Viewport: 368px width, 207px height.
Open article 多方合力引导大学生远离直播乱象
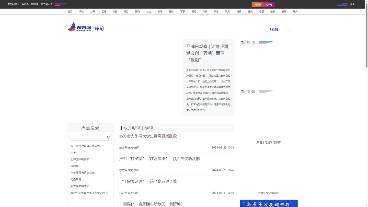[148, 136]
